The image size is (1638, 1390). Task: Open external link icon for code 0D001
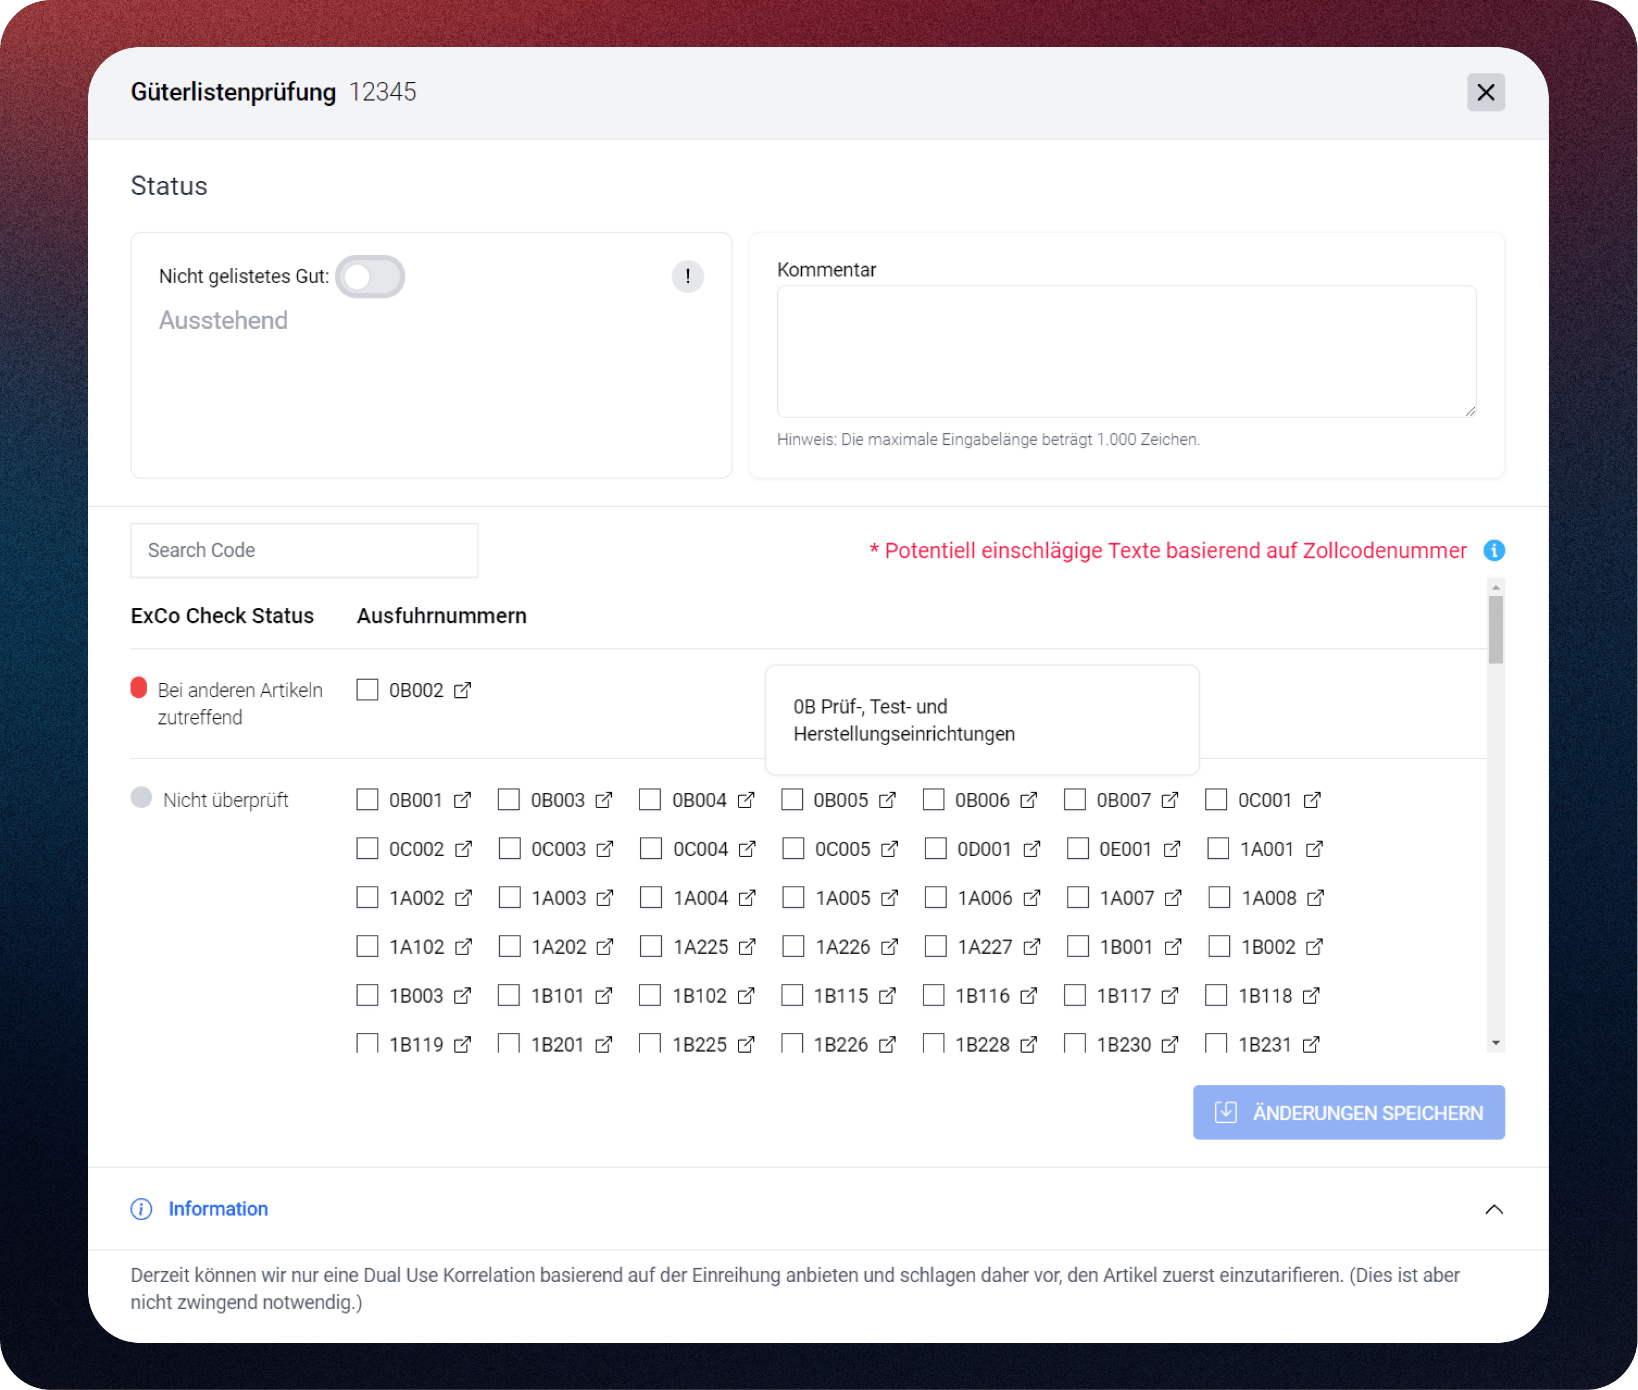point(1031,849)
